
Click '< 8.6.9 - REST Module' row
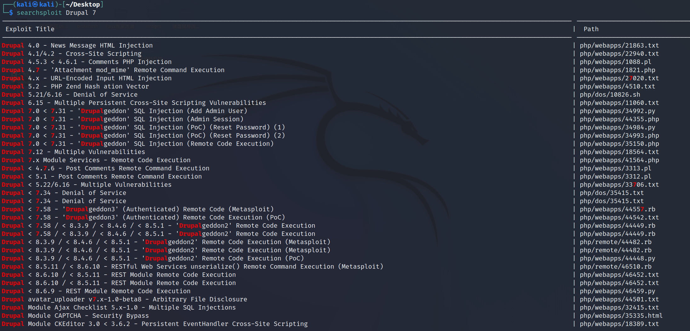click(x=96, y=291)
